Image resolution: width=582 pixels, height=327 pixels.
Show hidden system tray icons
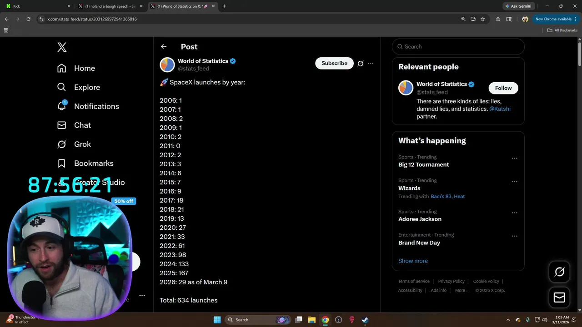tap(508, 320)
